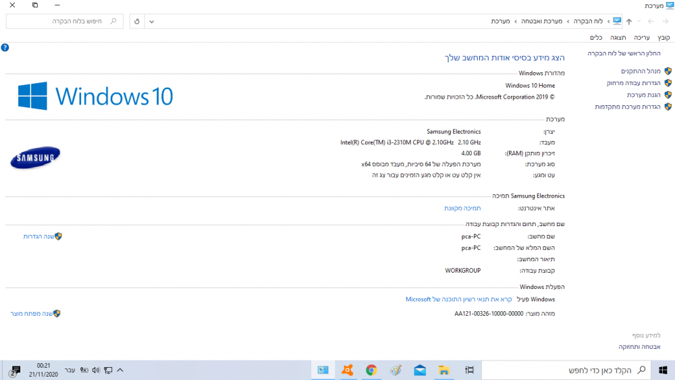Viewport: 675px width, 380px height.
Task: Open הגדרות מערכת מתקדמות link
Action: pyautogui.click(x=628, y=107)
